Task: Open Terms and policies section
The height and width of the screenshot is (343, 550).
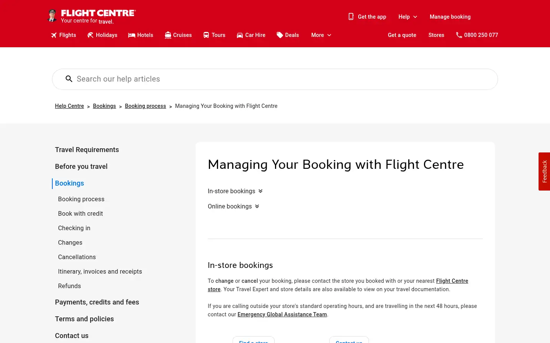Action: coord(84,319)
